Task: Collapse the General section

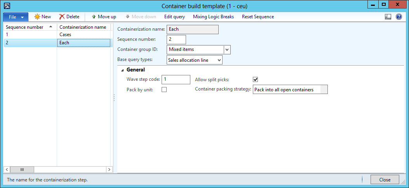Action: point(123,70)
